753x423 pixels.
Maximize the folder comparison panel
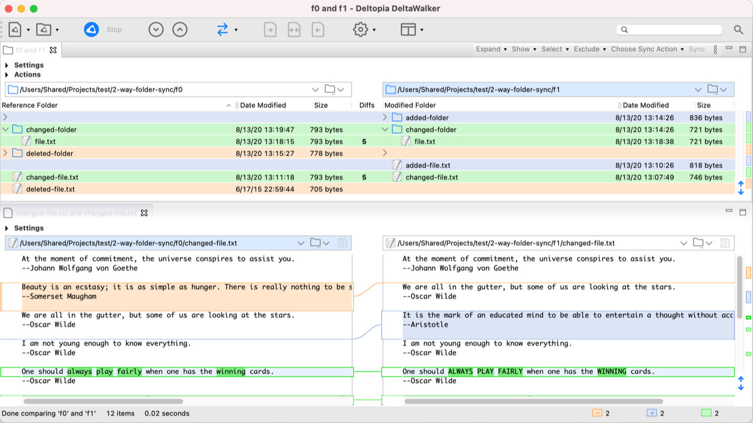742,49
